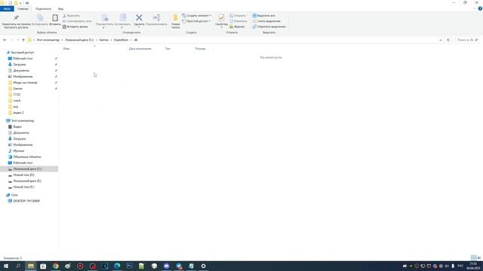
Task: Open Games folder in navigation pane
Action: 18,89
